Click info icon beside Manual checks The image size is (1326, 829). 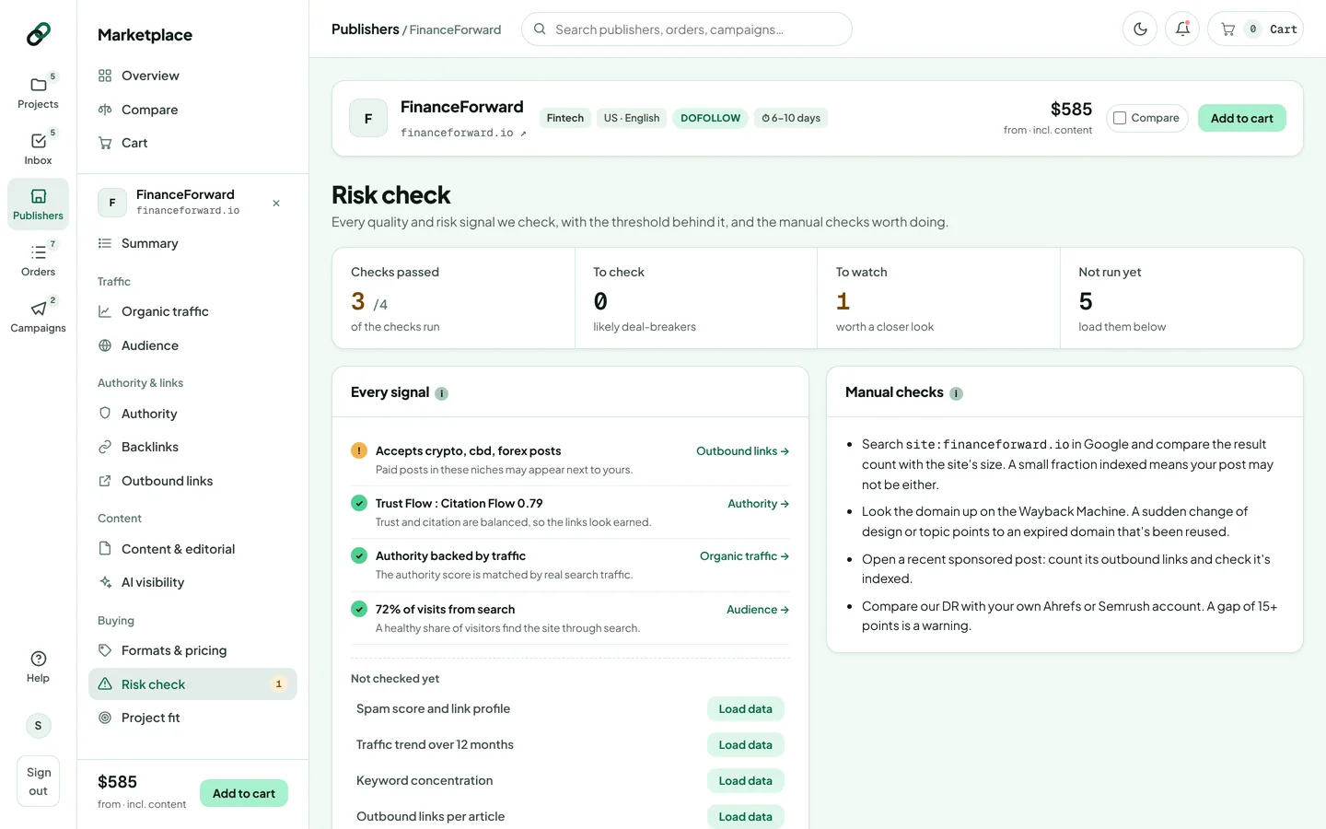pyautogui.click(x=956, y=393)
